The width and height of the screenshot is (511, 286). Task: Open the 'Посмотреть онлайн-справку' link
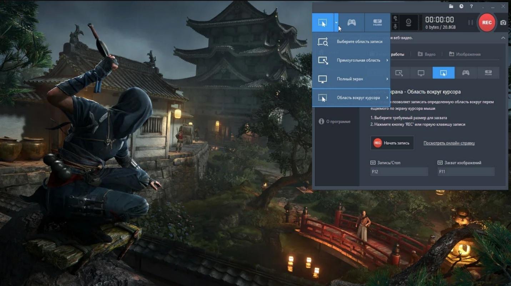tap(449, 143)
